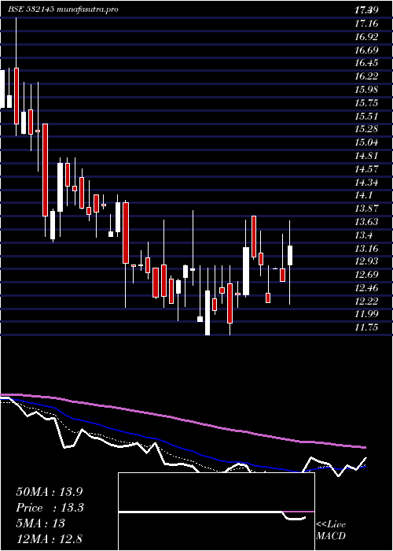393x551 pixels.
Task: Click the 12.22 price axis label
Action: tap(366, 301)
